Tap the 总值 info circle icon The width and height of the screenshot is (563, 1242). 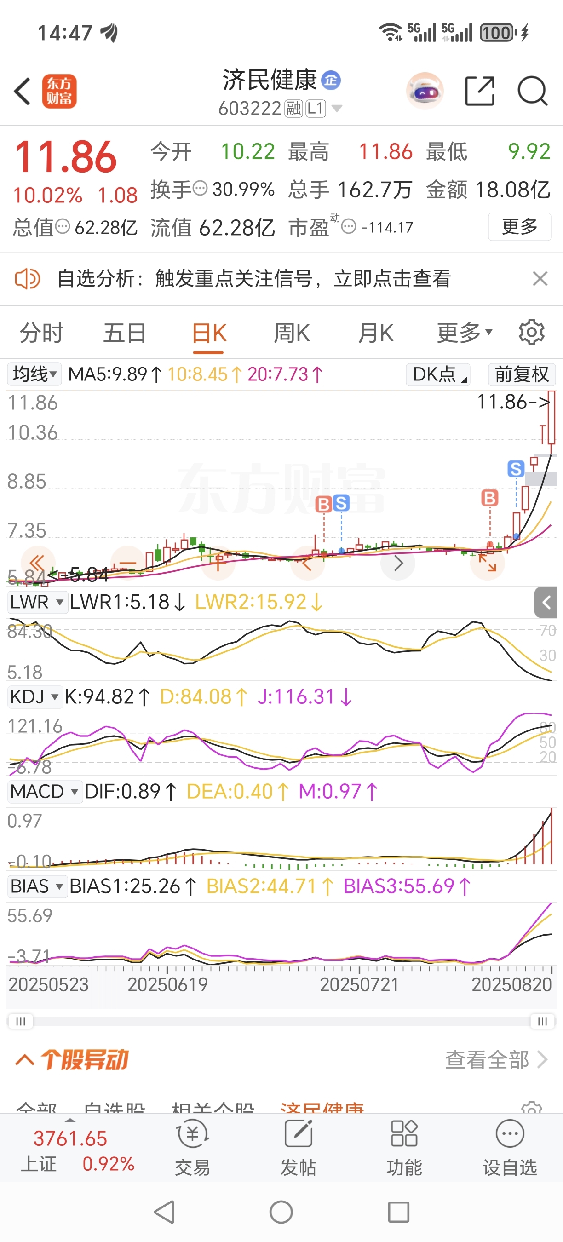[x=63, y=226]
